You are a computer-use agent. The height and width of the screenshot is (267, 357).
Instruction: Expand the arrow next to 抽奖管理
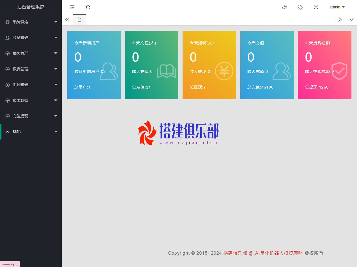click(56, 53)
